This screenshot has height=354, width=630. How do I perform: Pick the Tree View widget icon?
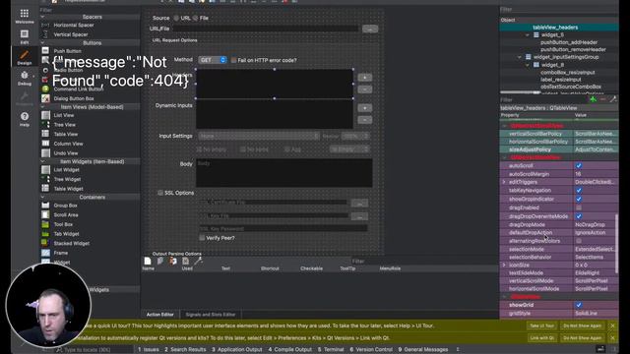[x=45, y=125]
